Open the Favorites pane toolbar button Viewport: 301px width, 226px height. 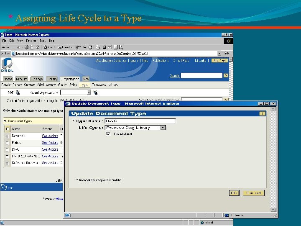[x=65, y=47]
